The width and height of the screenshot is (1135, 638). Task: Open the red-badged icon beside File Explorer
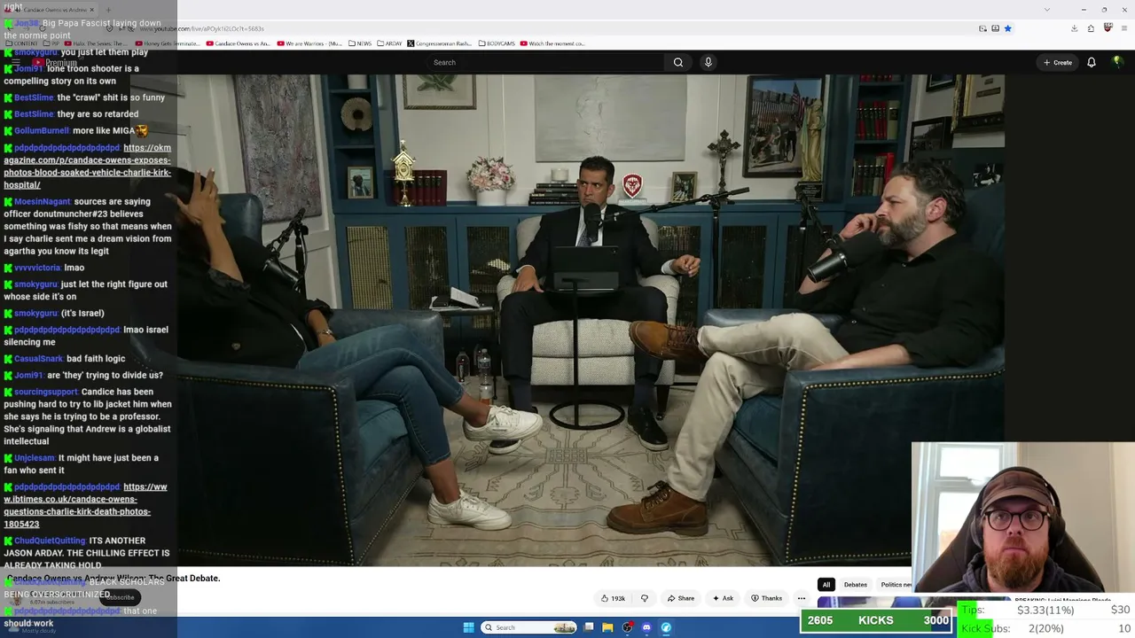point(627,627)
